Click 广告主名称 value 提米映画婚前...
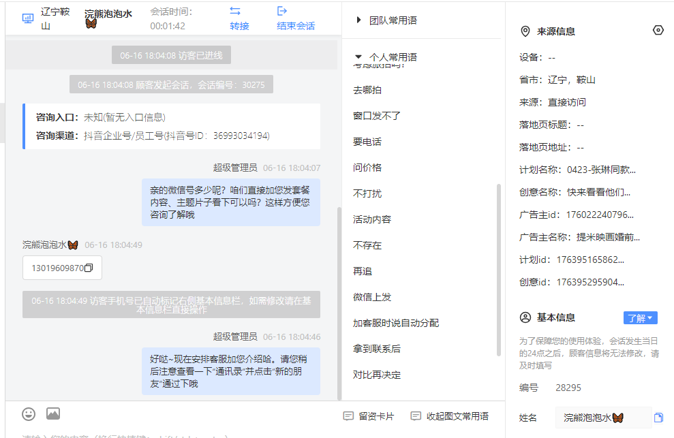 point(608,237)
